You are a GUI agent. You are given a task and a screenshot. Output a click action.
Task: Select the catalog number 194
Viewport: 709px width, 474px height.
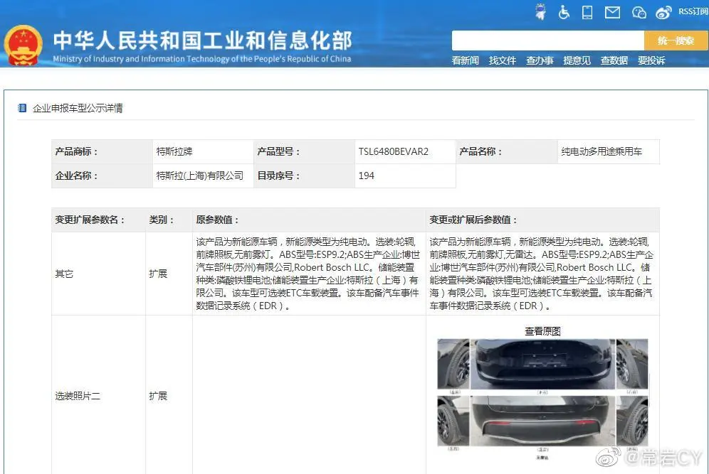pyautogui.click(x=367, y=176)
